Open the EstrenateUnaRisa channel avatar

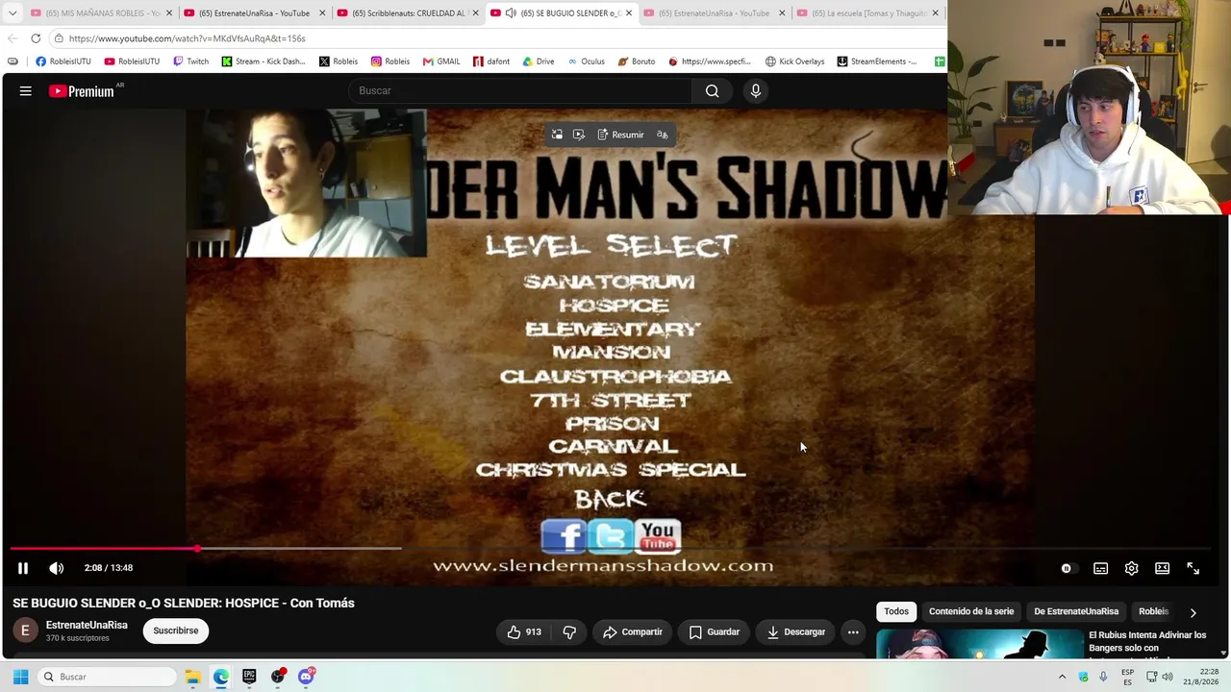25,630
